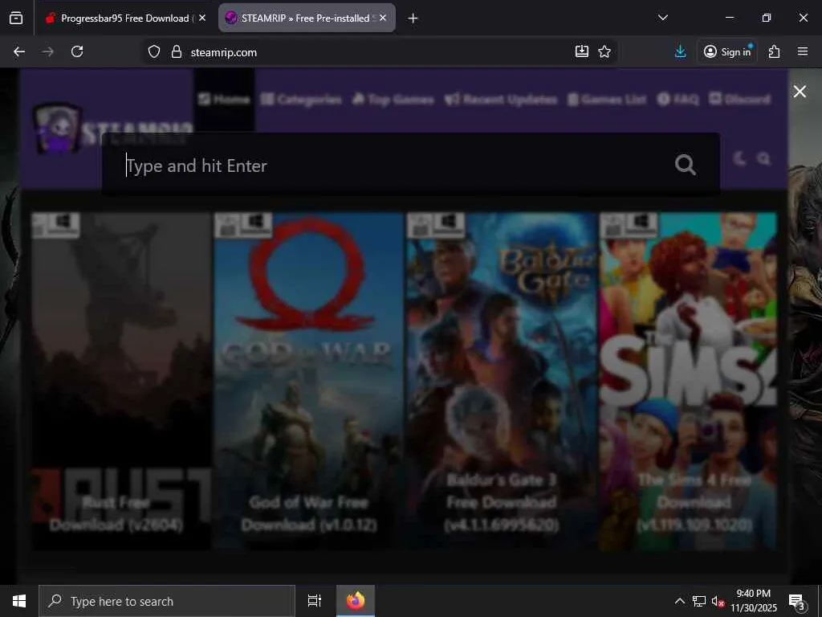Image resolution: width=822 pixels, height=617 pixels.
Task: Close the Progressbar95 Free Download tab
Action: (202, 18)
